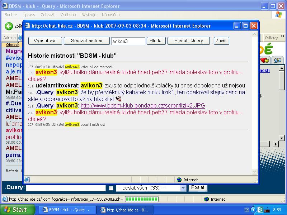Click the Windows Start button
Image resolution: width=287 pixels, height=215 pixels.
click(x=17, y=210)
